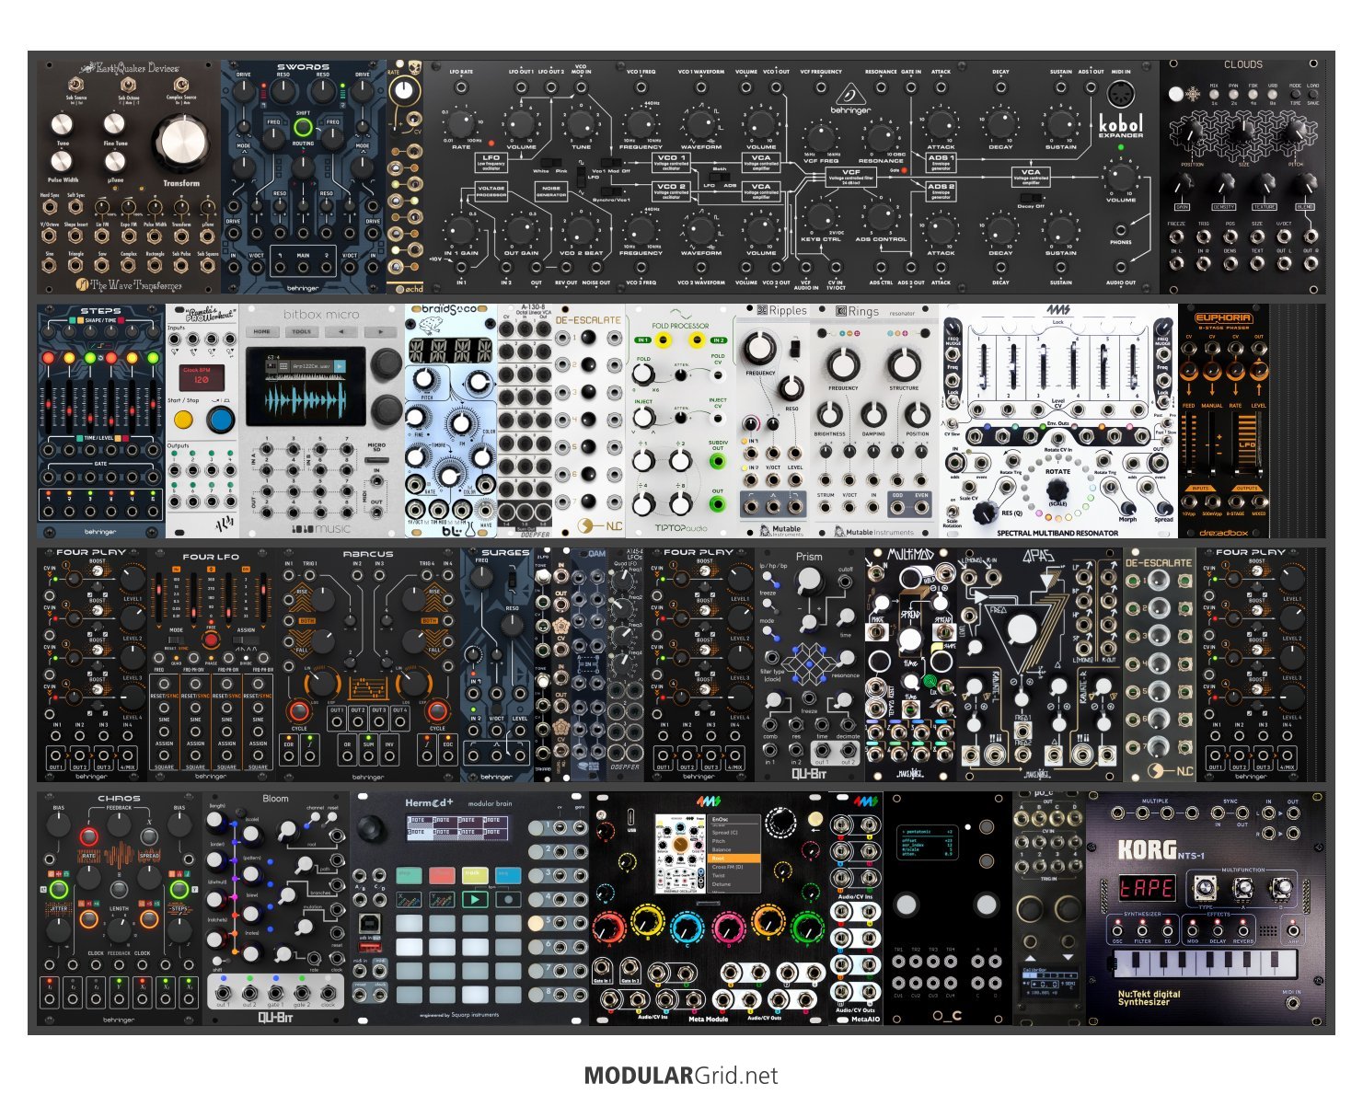Click the TUNE knob on Kobol Expander
This screenshot has height=1095, width=1363.
coord(581,122)
